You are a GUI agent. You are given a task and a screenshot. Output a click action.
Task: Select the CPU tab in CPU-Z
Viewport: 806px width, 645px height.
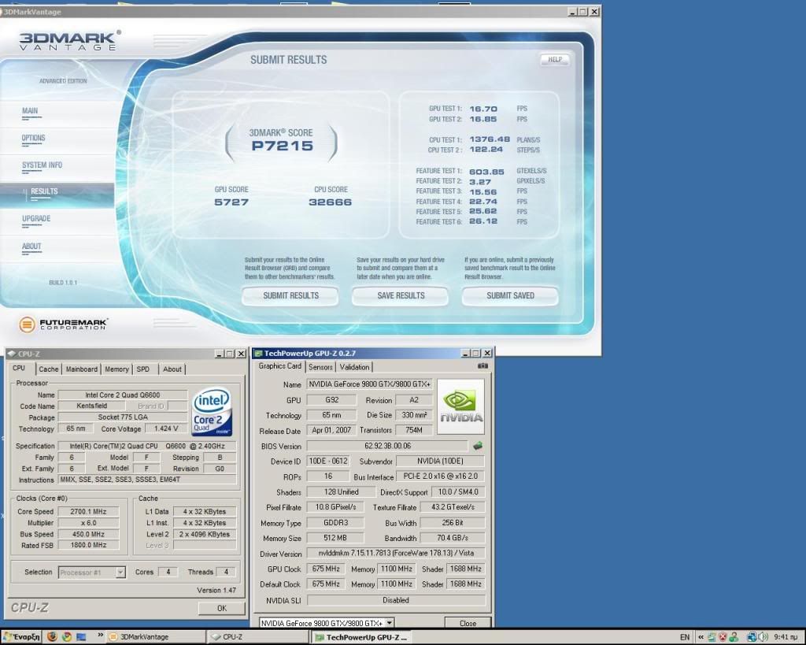pos(19,369)
